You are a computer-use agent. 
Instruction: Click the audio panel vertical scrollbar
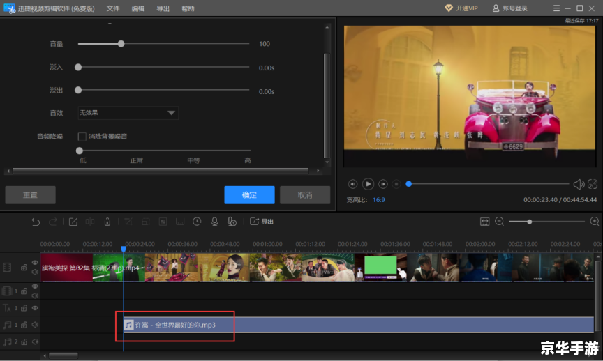tap(327, 105)
